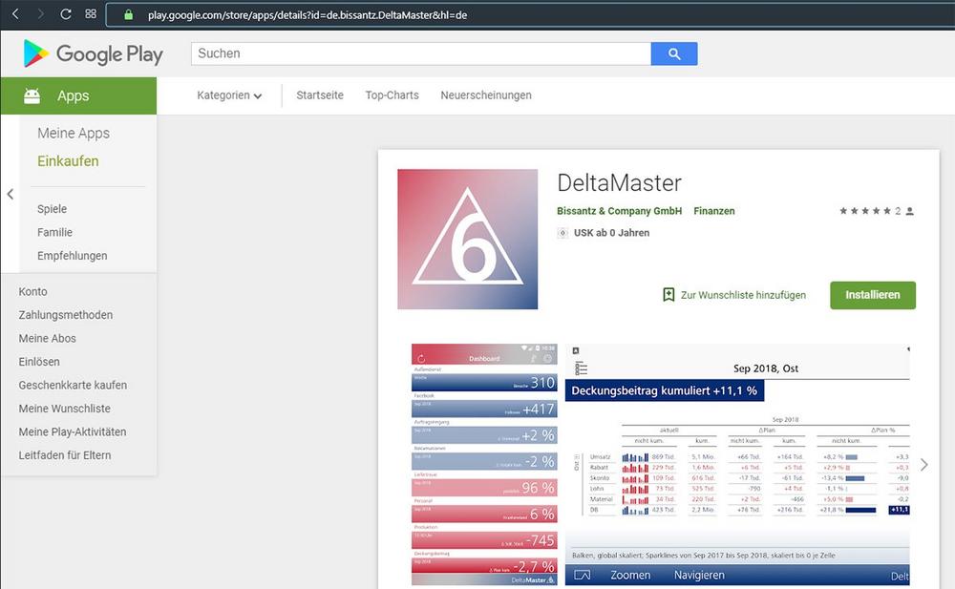Click the blue search magnifier button
This screenshot has width=955, height=589.
[x=673, y=53]
